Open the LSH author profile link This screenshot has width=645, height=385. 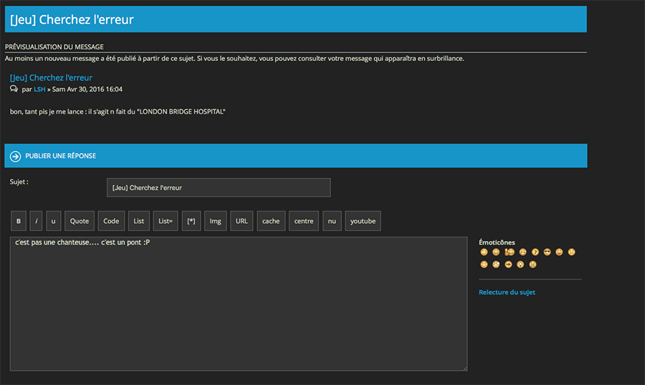(39, 90)
